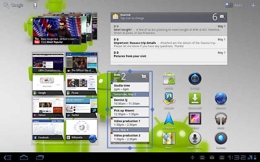Tap the YouTube logo in video widget
The height and width of the screenshot is (162, 260).
37,41
